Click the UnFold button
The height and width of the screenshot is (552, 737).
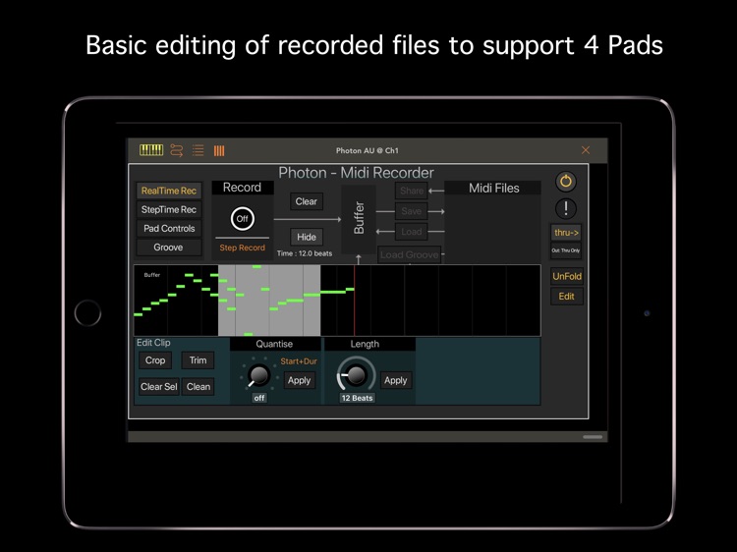click(x=567, y=276)
